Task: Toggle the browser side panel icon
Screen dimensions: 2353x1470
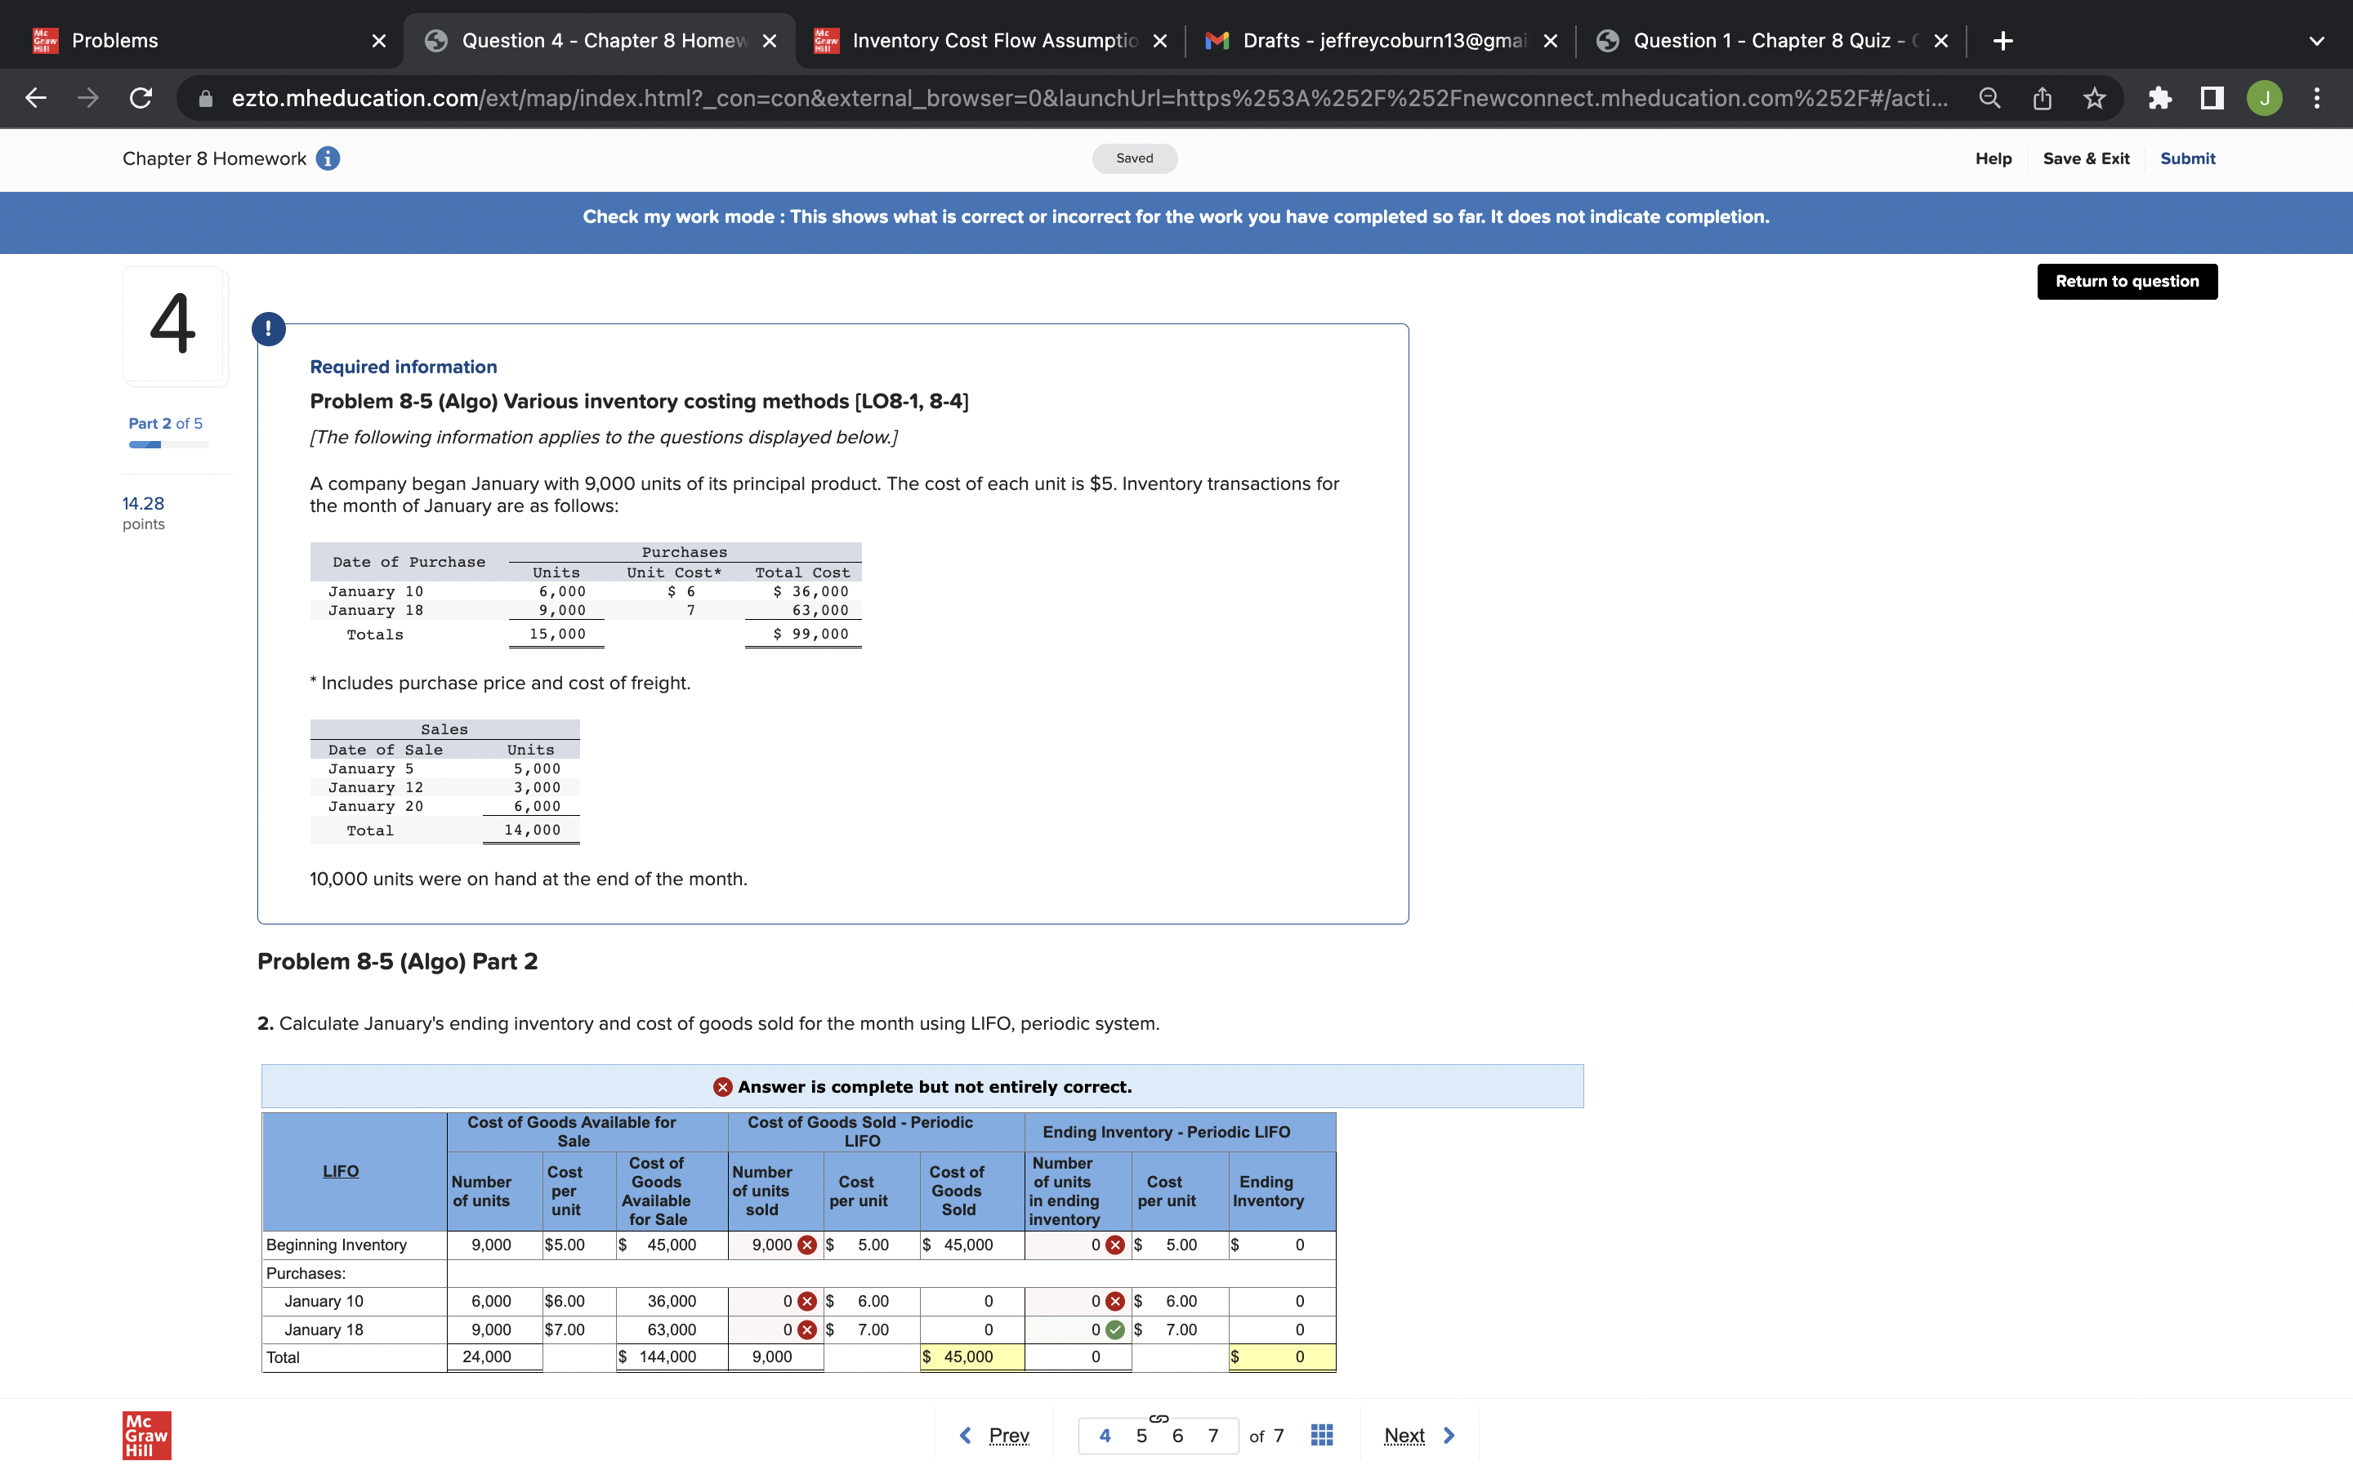Action: point(2212,98)
